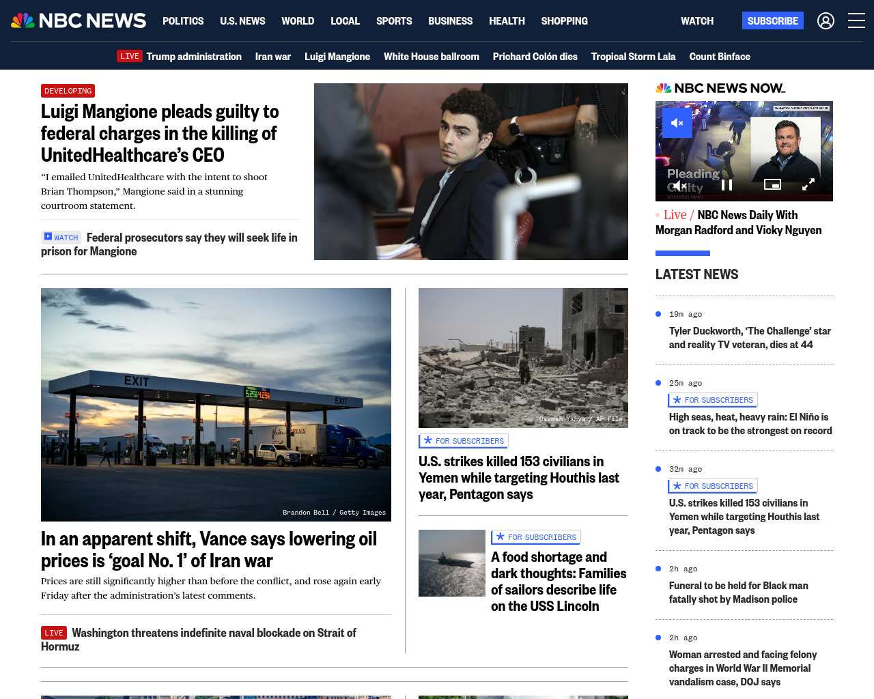Click the '25m ago' timestamp
The image size is (874, 699).
[686, 384]
